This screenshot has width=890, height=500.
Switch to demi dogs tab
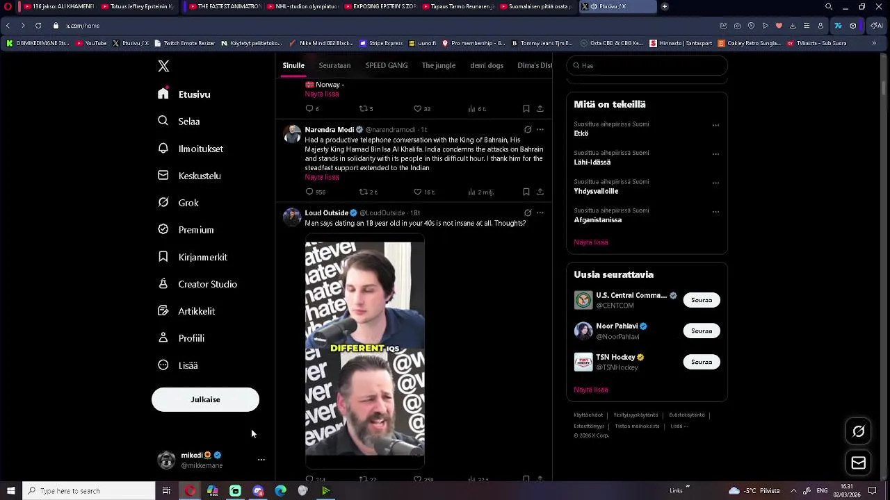click(487, 65)
